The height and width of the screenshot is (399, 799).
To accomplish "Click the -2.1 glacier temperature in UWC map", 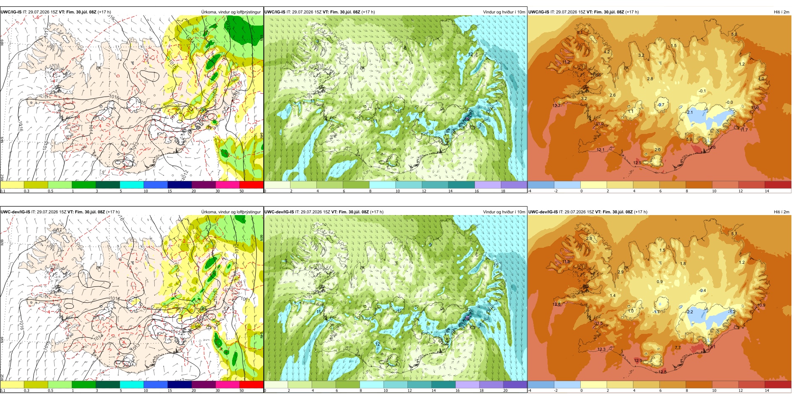I will pos(689,113).
